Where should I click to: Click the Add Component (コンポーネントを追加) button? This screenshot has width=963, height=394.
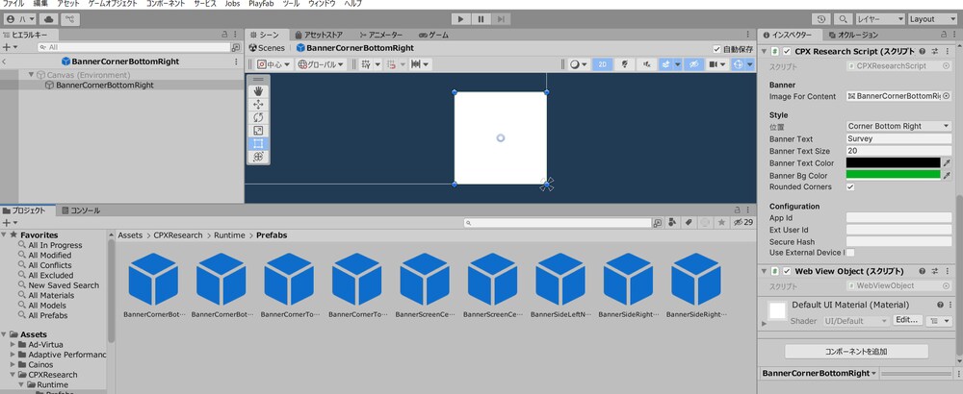[856, 352]
